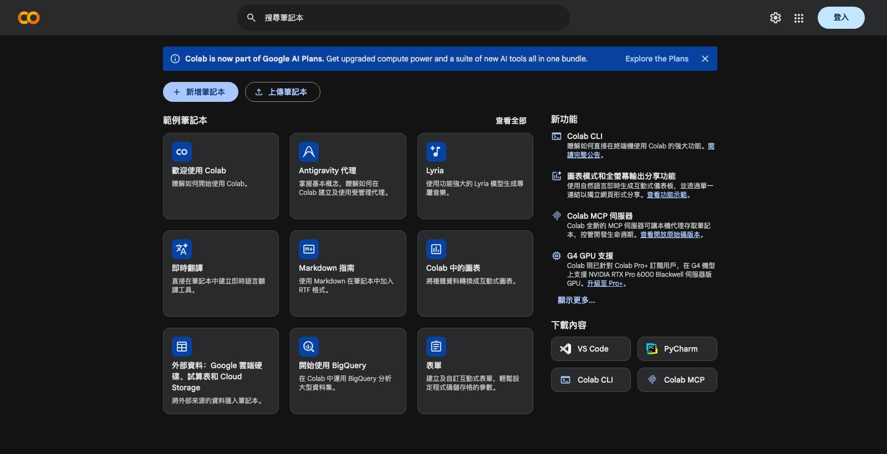
Task: Open the 外部資料 Google 雲端硬碟 card title
Action: coord(217,376)
